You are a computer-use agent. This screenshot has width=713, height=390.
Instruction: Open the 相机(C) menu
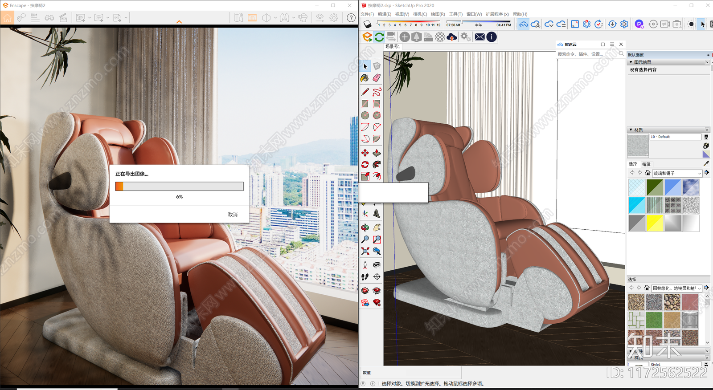coord(420,14)
